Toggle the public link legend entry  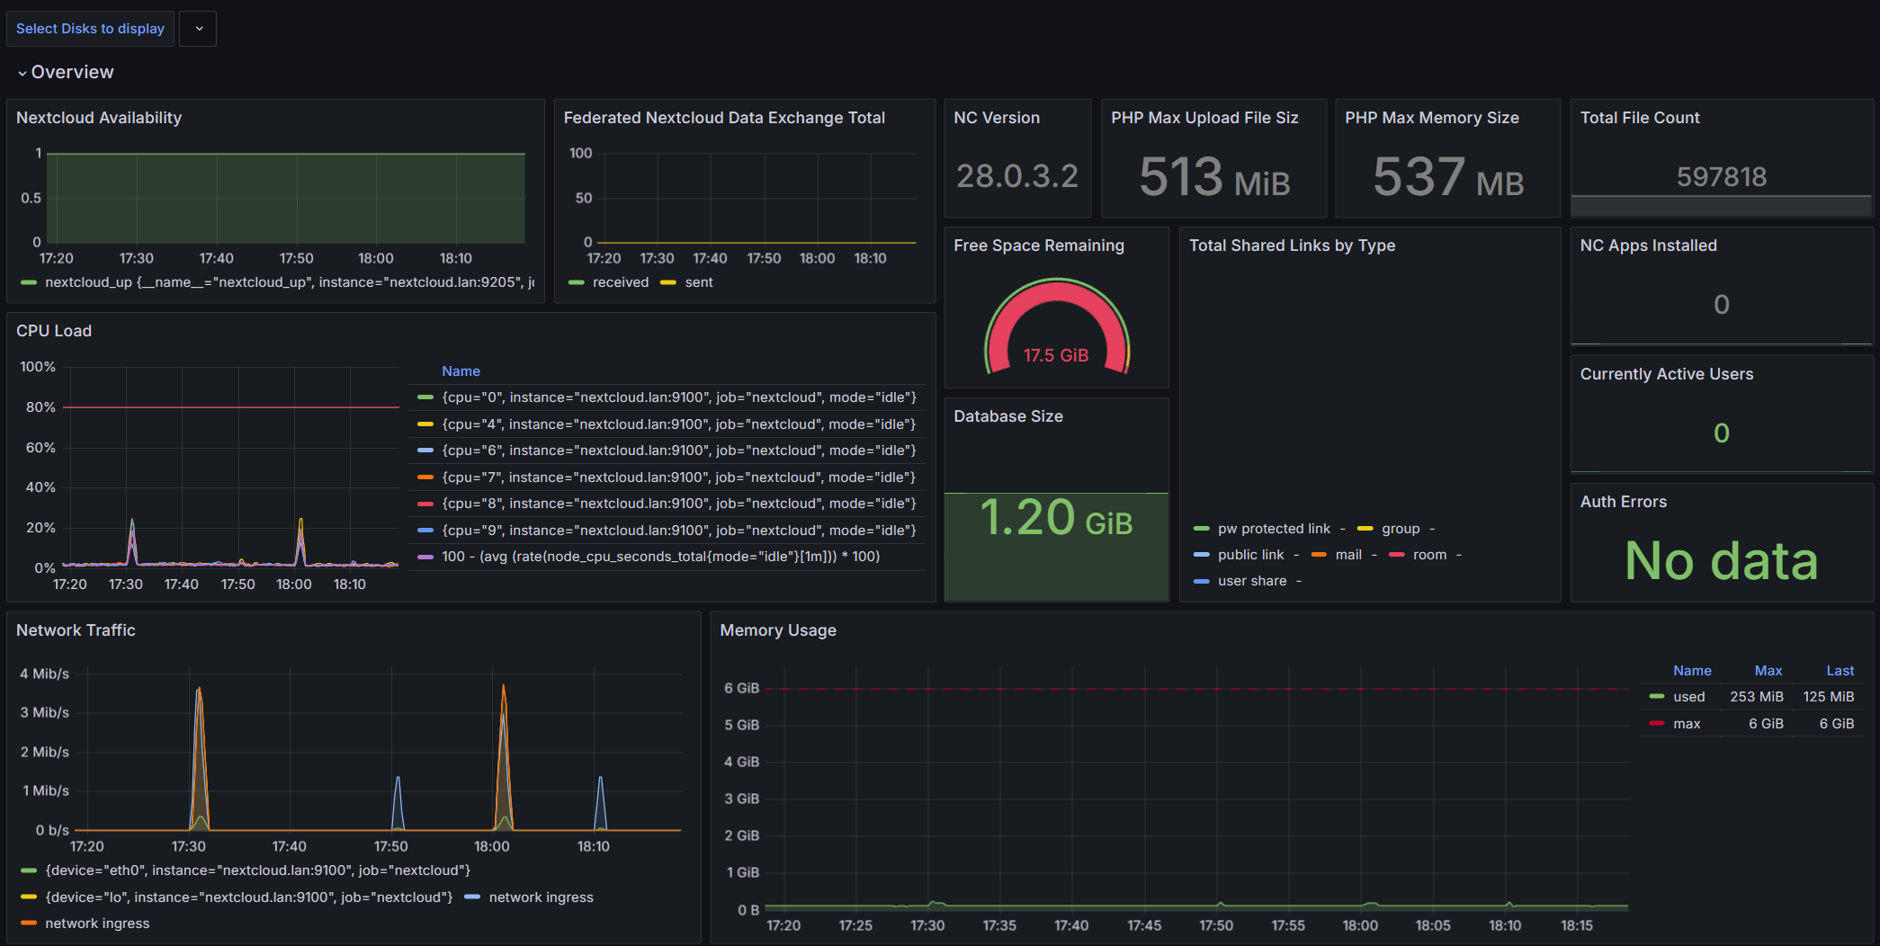[x=1250, y=555]
